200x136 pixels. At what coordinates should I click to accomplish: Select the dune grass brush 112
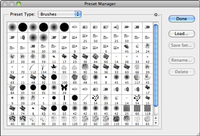(33, 69)
